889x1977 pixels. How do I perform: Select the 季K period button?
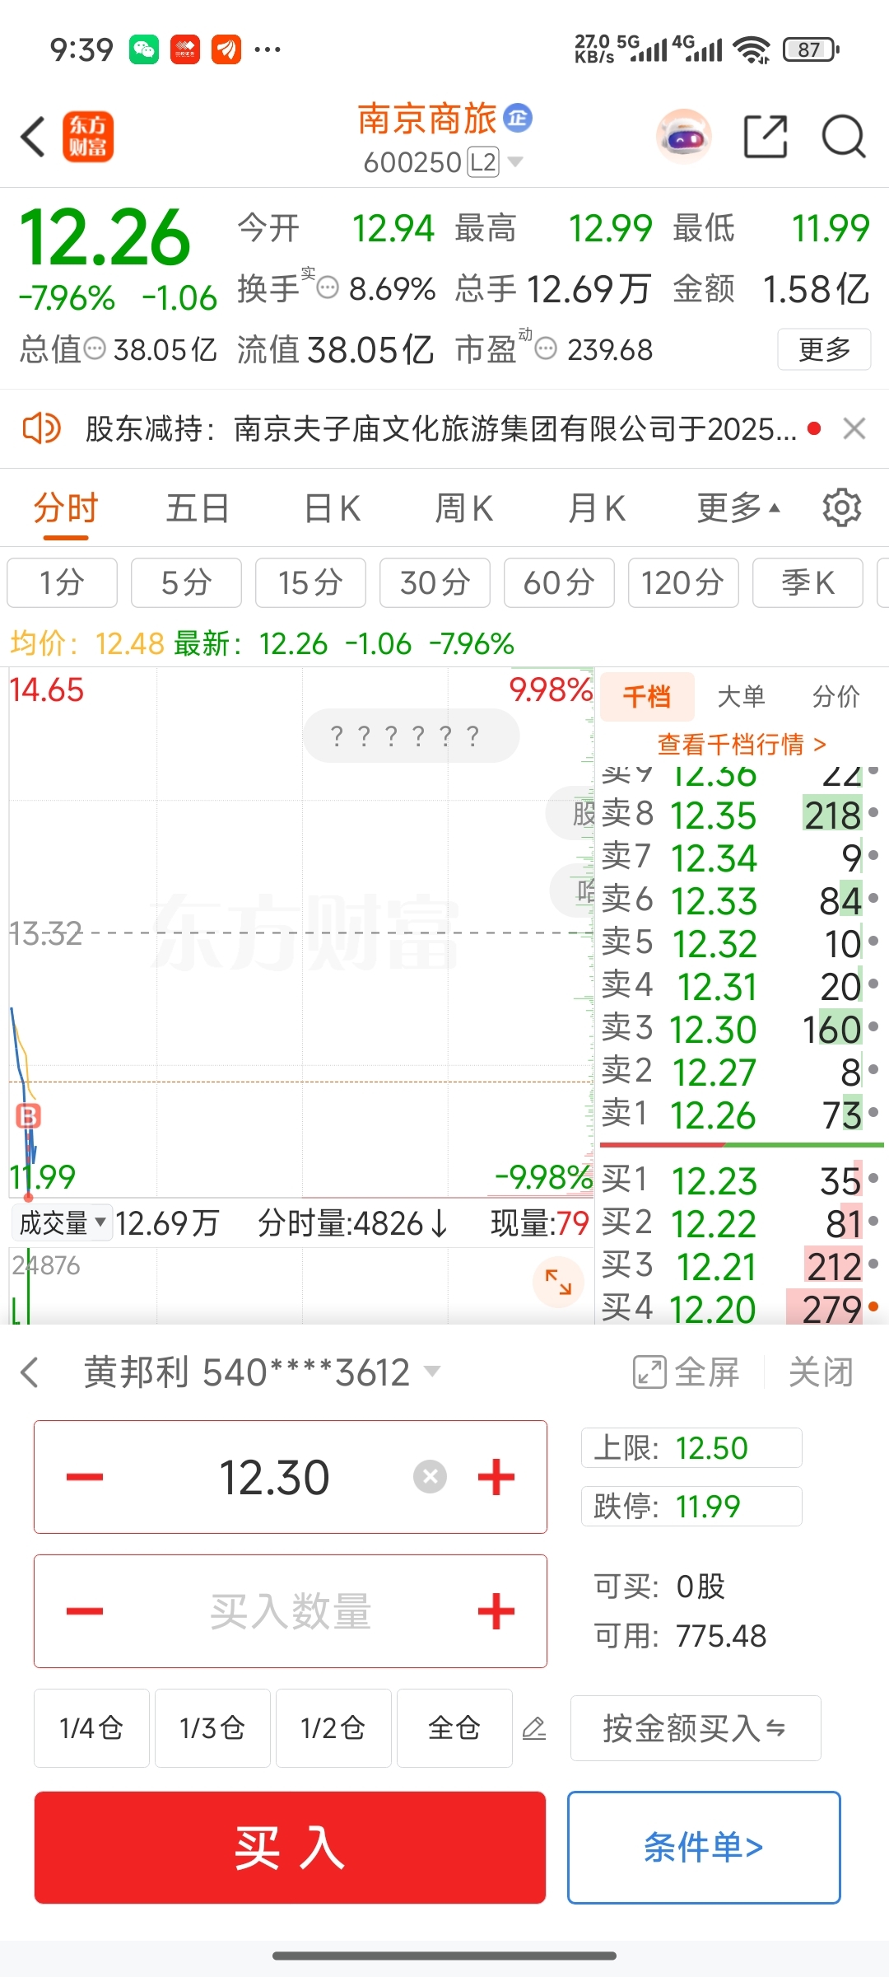pos(808,582)
